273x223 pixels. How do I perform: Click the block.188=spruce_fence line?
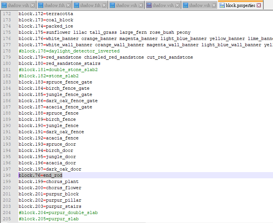click(x=49, y=113)
